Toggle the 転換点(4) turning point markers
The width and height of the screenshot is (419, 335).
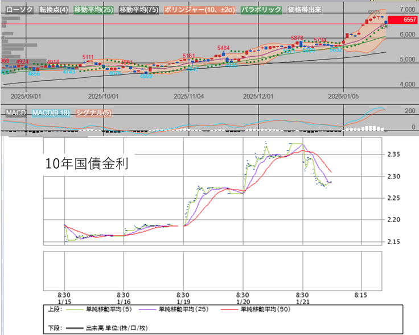[55, 10]
